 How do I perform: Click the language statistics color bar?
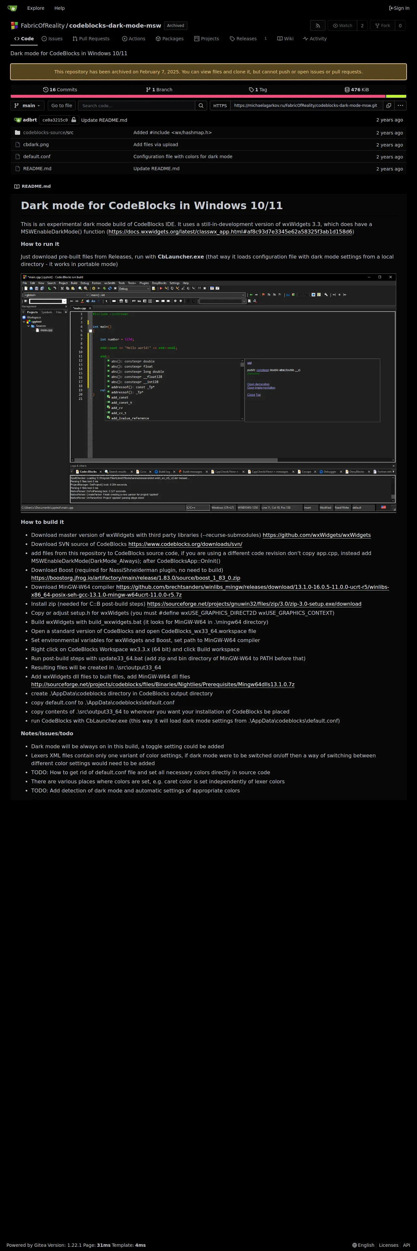tap(208, 96)
